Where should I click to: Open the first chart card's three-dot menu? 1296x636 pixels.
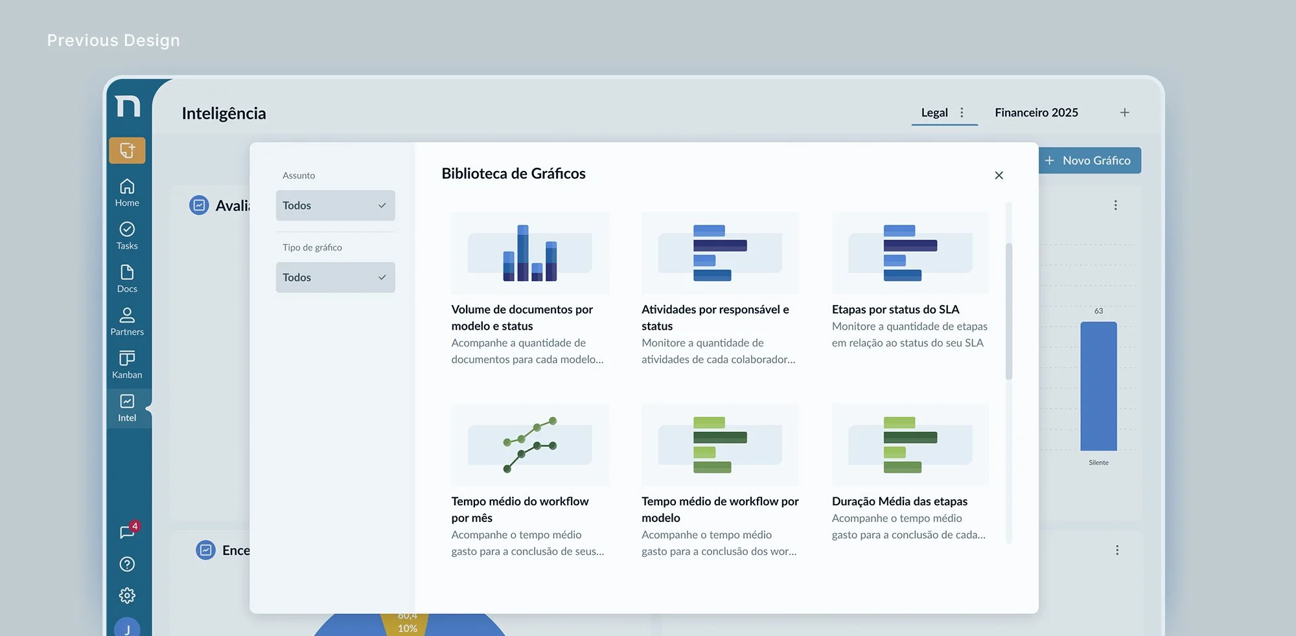tap(1115, 205)
